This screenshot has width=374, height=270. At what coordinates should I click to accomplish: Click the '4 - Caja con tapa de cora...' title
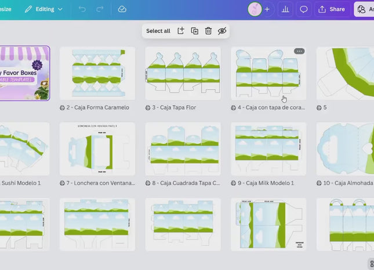271,107
